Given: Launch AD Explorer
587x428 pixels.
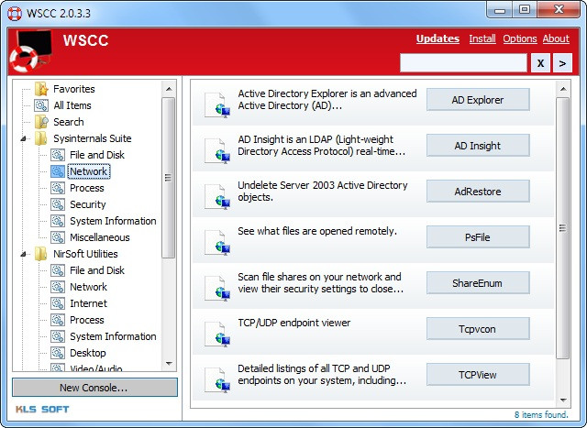Looking at the screenshot, I should coord(478,100).
